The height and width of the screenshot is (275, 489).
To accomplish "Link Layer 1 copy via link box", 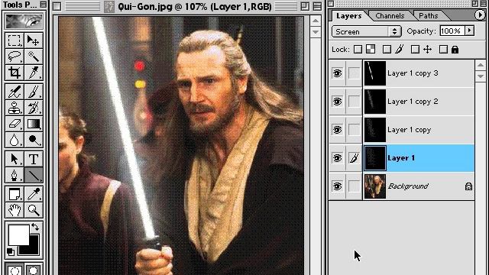I will click(x=354, y=130).
